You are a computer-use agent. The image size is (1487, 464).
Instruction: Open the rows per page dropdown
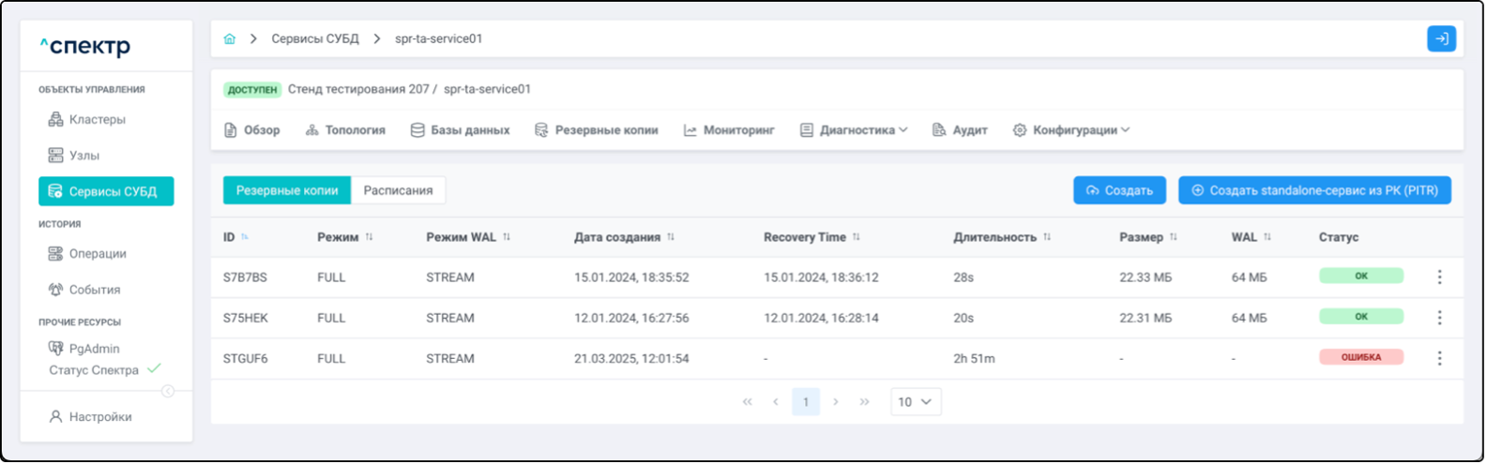click(x=915, y=402)
